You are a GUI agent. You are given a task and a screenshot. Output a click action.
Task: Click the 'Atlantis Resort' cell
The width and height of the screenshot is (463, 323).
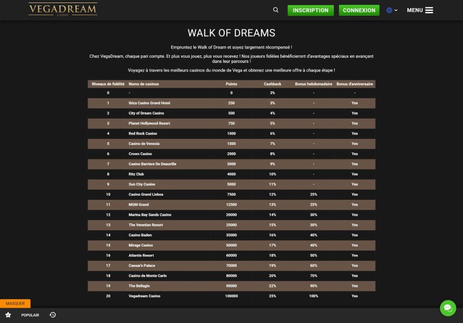(141, 255)
